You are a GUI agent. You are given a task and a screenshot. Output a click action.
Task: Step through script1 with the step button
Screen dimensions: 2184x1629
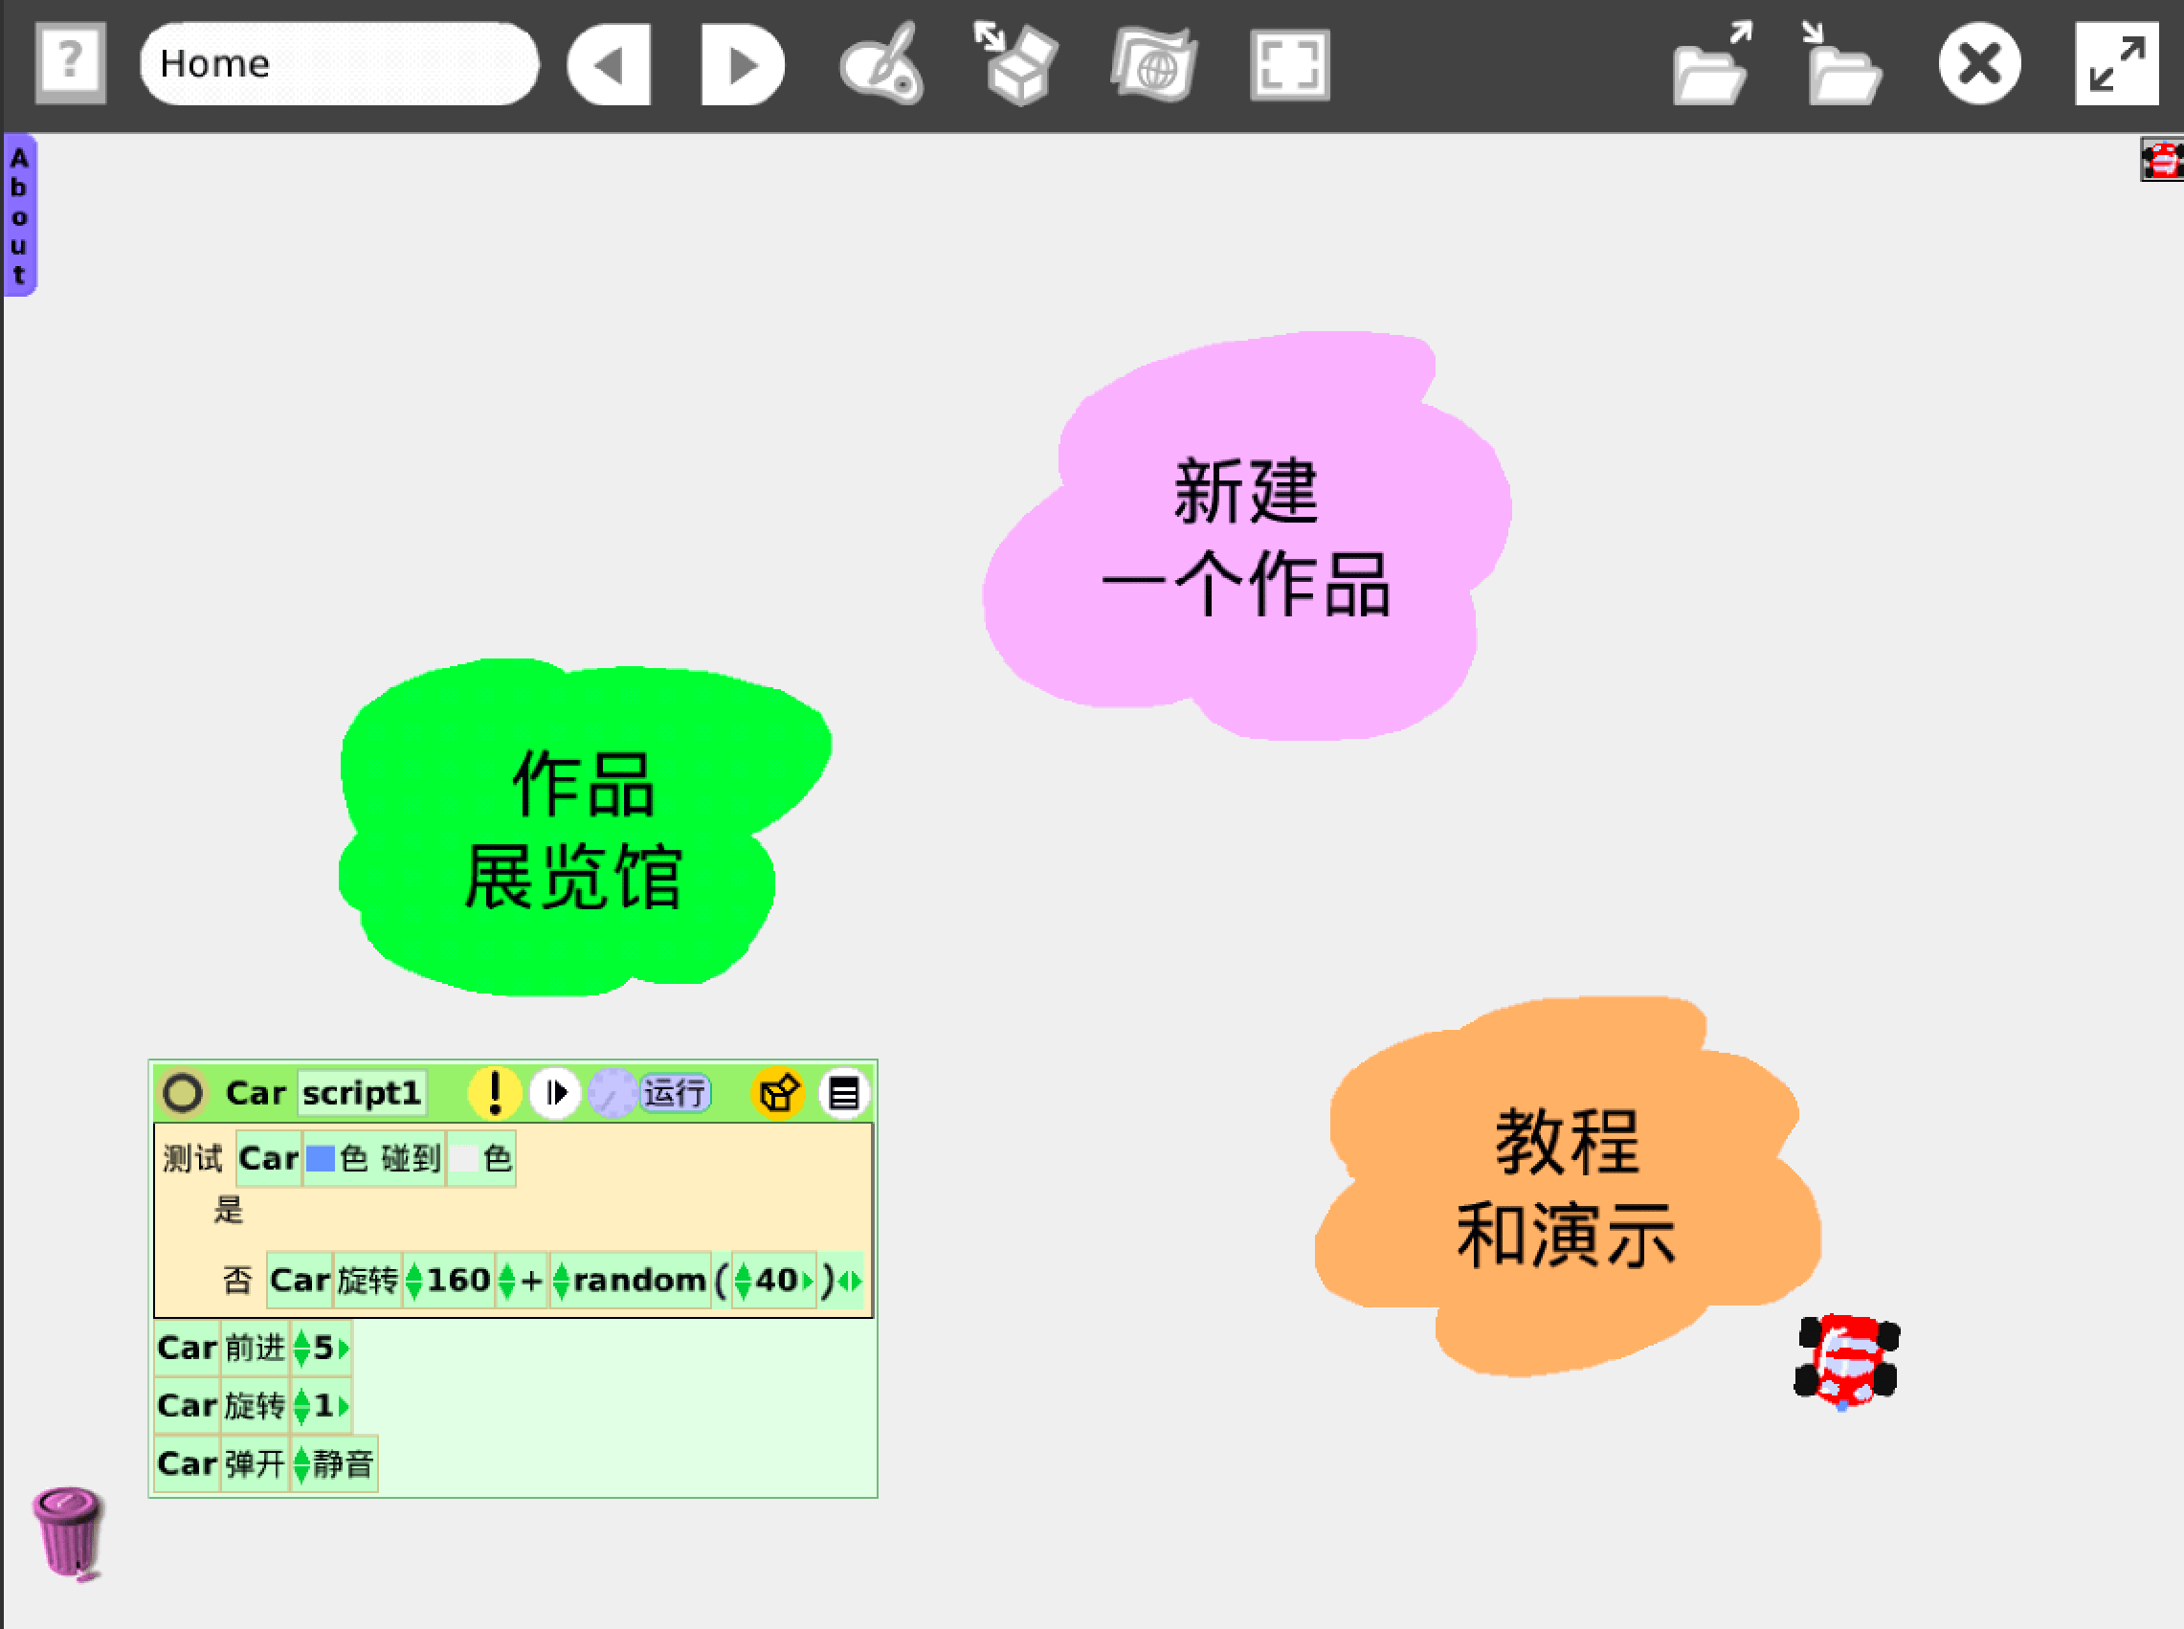[x=557, y=1093]
